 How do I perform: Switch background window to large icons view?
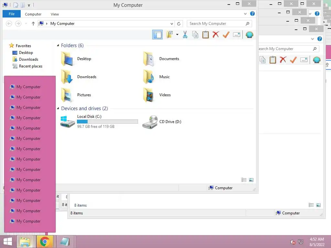coord(318,205)
